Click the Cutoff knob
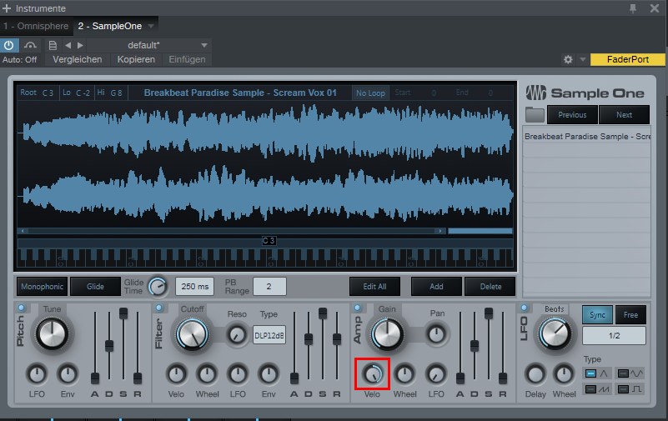 pyautogui.click(x=192, y=333)
